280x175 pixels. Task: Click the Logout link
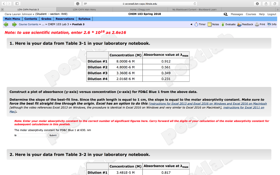tap(272, 14)
